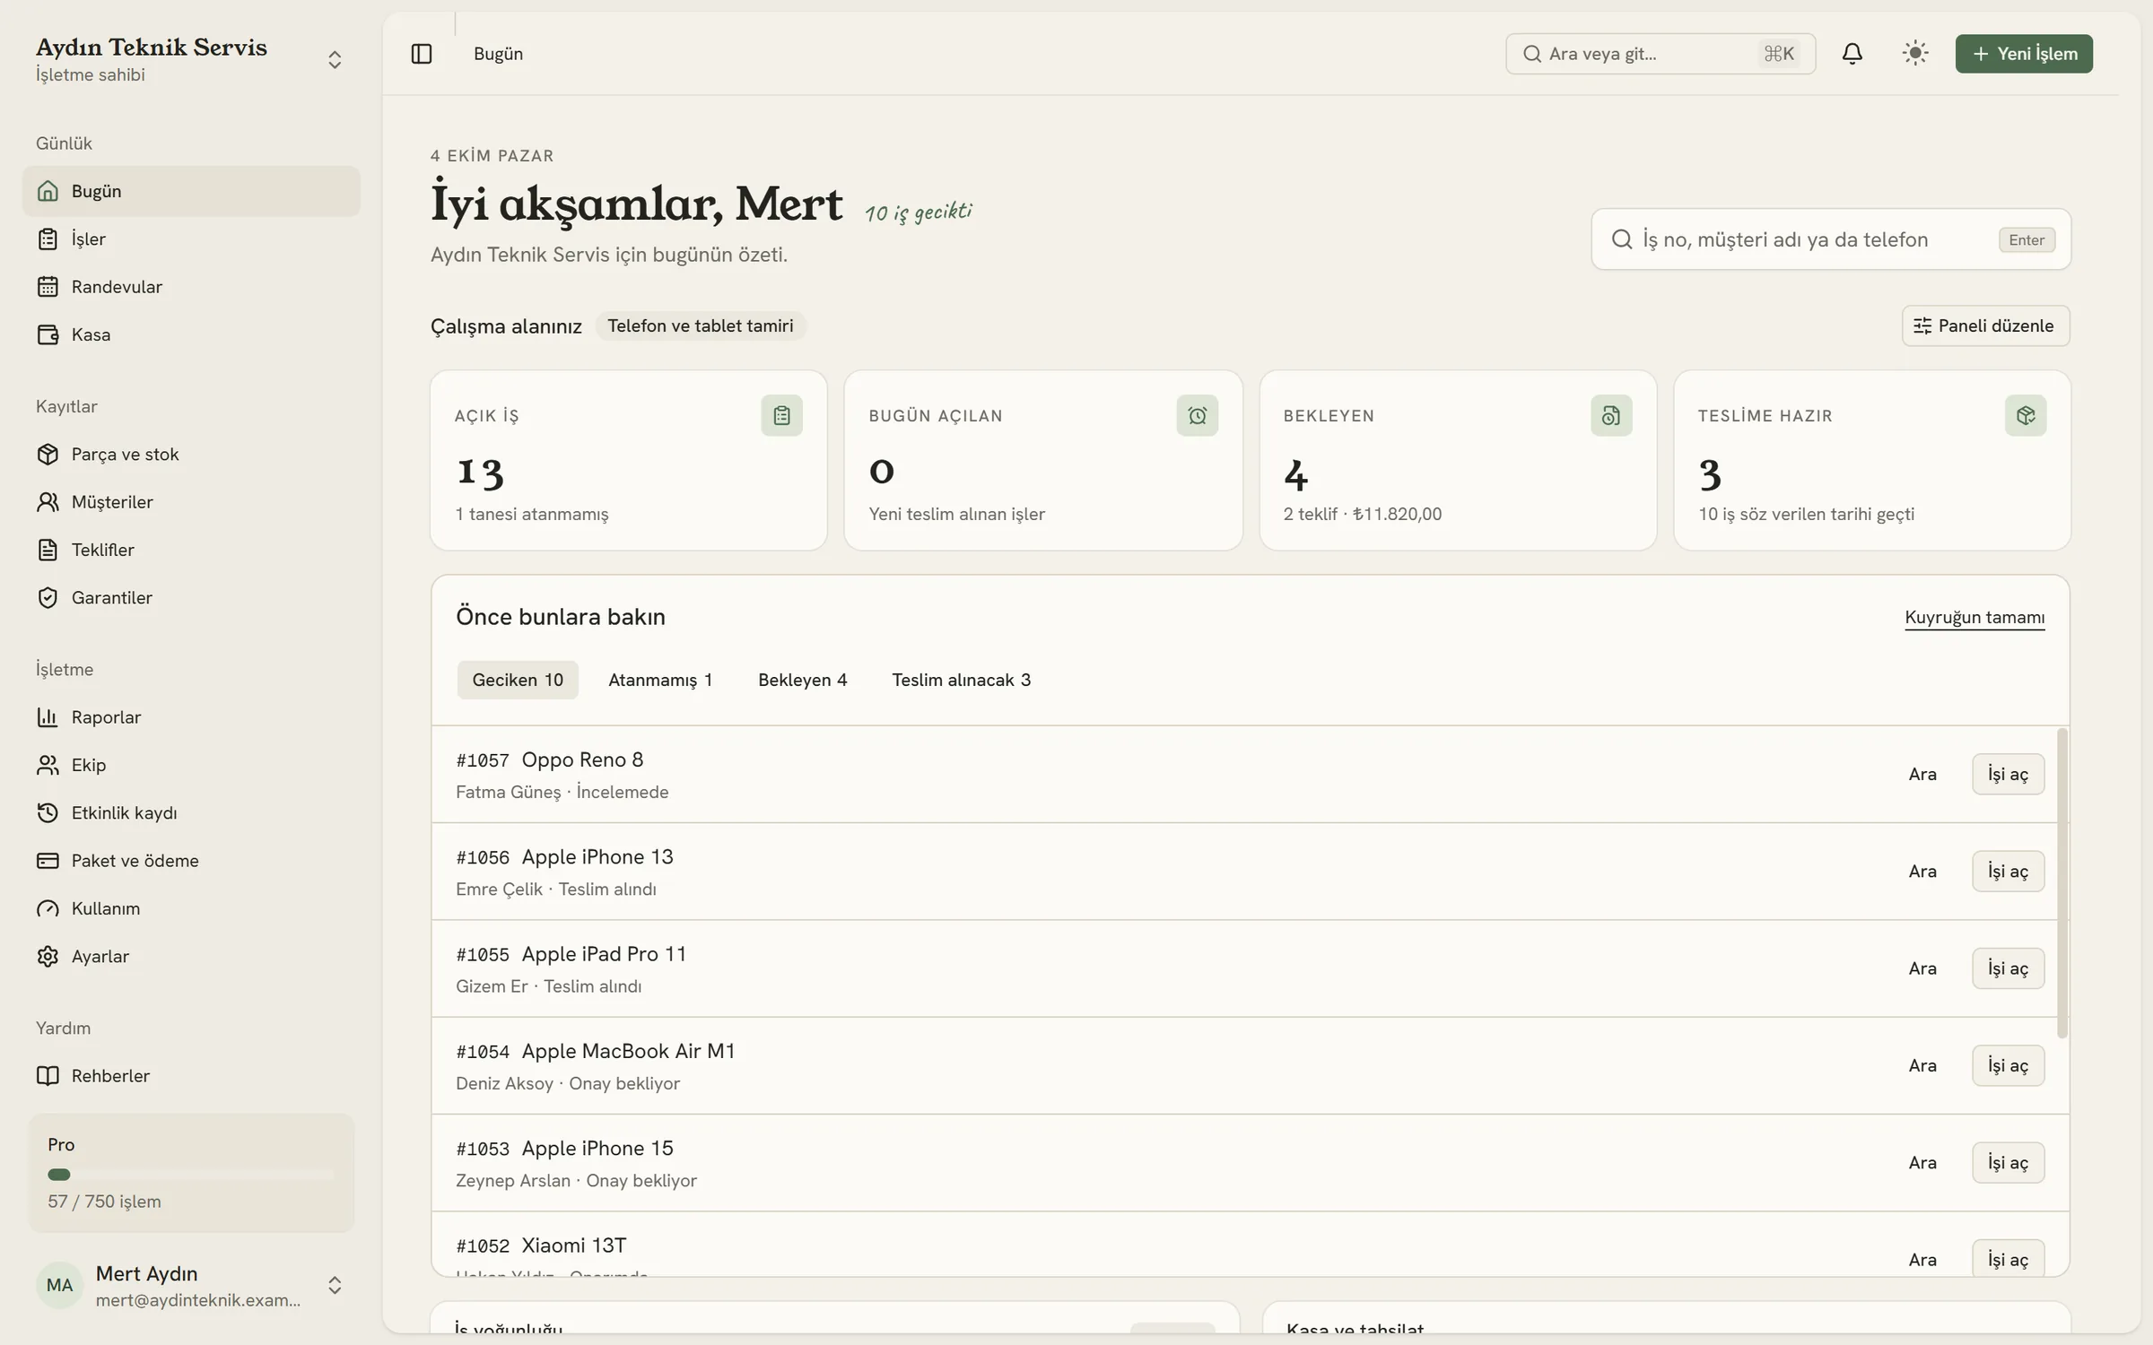Open the notifications bell
This screenshot has width=2153, height=1345.
click(1852, 54)
